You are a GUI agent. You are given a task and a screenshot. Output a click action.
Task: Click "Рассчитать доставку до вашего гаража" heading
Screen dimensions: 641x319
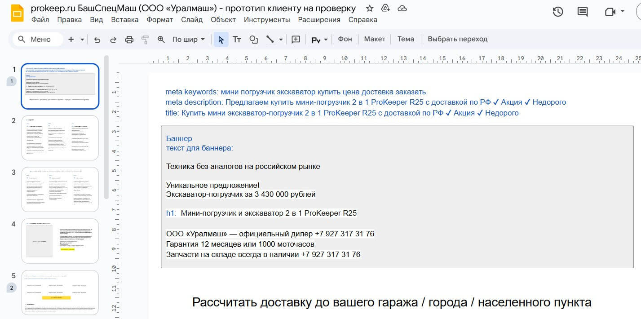[x=392, y=302]
